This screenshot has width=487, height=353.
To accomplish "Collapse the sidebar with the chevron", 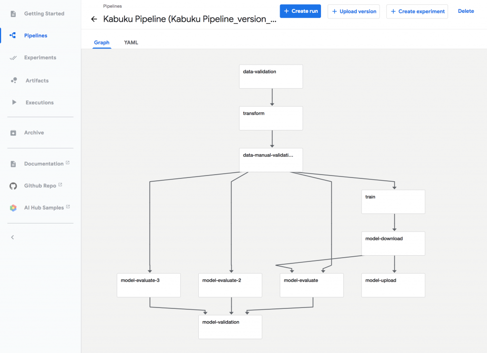I will click(13, 237).
